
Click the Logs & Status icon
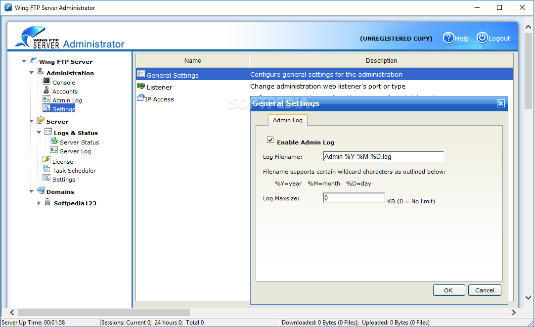48,132
